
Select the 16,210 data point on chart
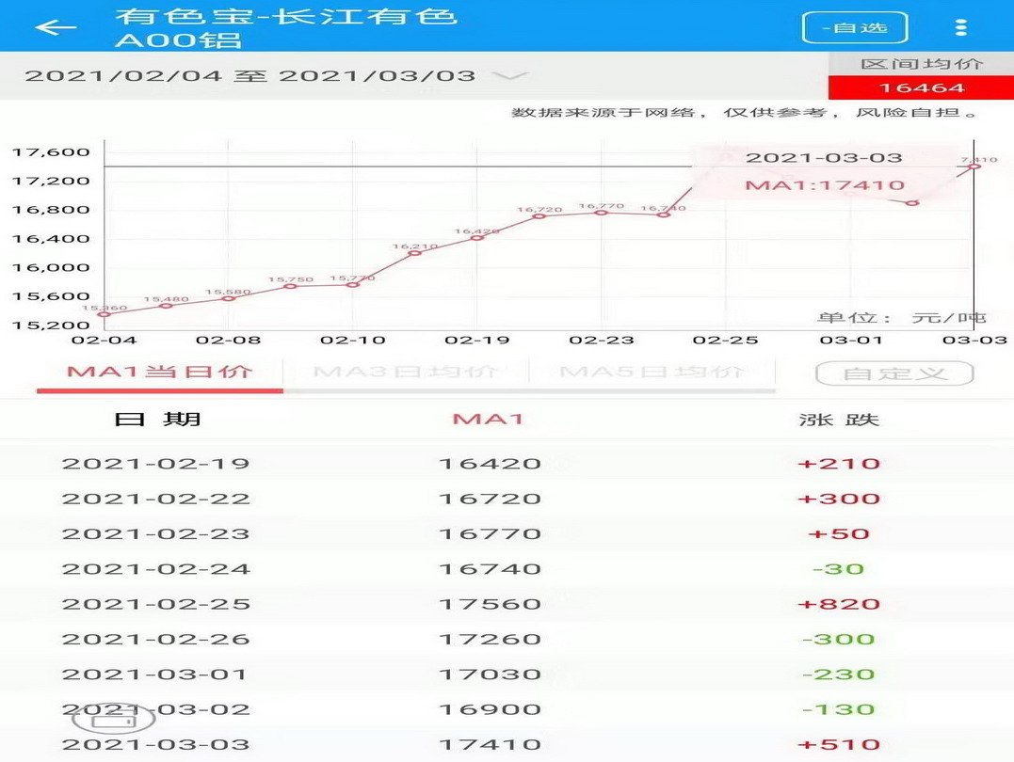pyautogui.click(x=414, y=253)
